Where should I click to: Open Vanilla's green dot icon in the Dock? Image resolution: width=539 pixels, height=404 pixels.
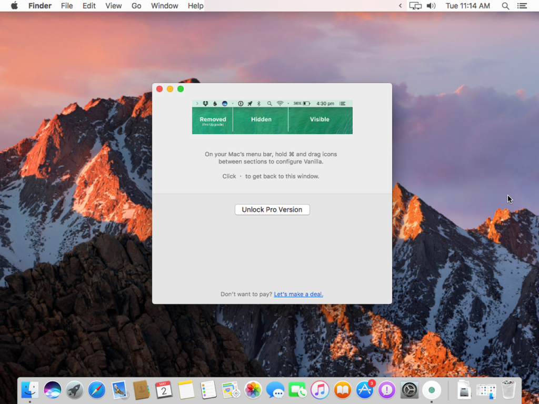tap(432, 390)
